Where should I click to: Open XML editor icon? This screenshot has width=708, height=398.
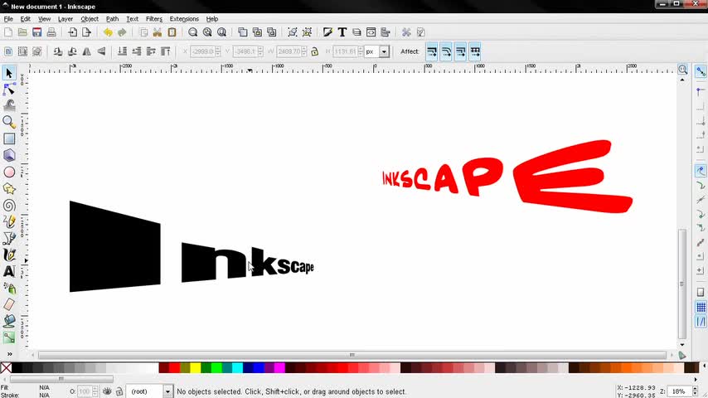click(x=371, y=32)
